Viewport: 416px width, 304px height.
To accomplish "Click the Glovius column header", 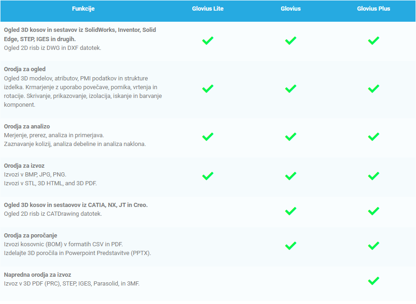I will coord(290,9).
